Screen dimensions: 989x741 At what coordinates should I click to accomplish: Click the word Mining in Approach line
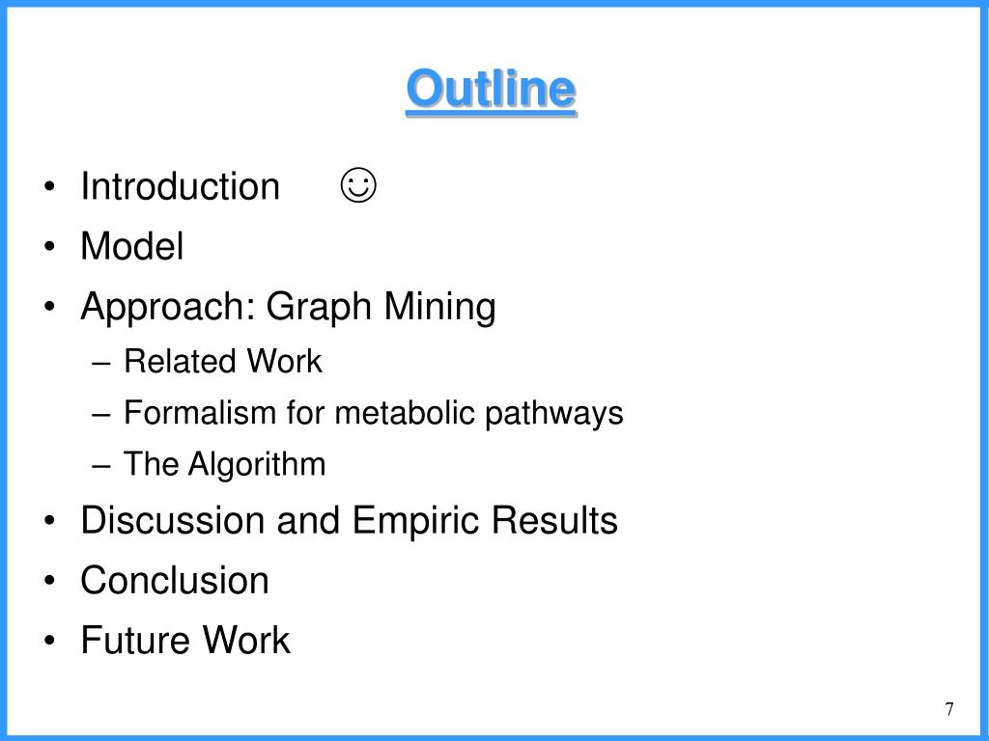[439, 307]
